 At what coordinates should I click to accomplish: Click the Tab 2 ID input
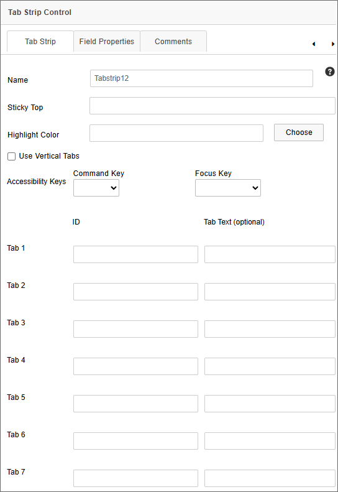(136, 292)
